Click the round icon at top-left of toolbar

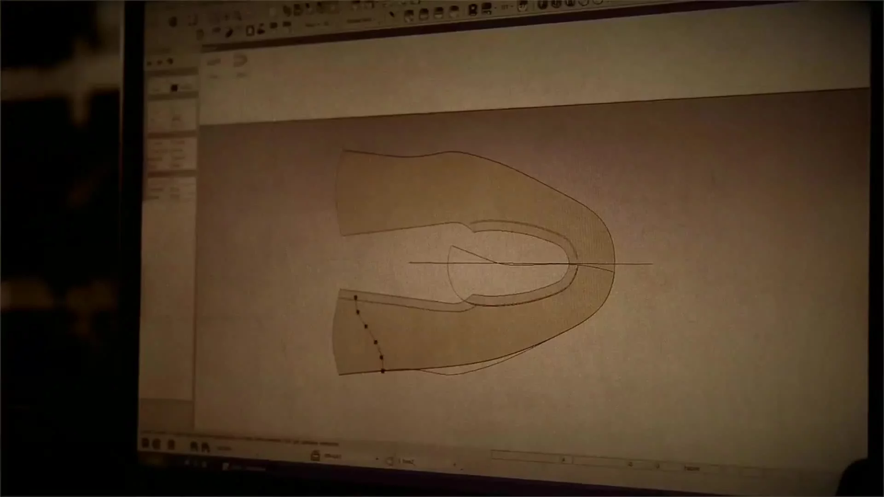(174, 21)
